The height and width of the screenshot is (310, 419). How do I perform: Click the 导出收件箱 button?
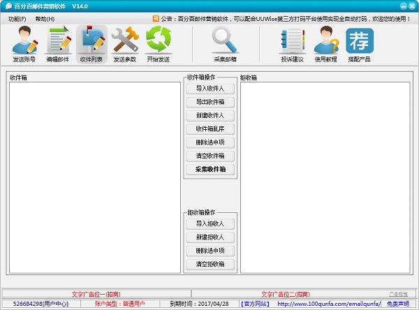coord(210,102)
